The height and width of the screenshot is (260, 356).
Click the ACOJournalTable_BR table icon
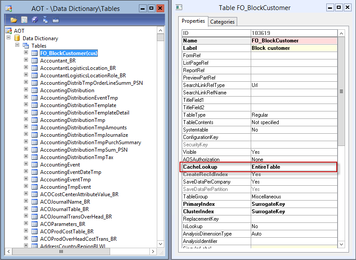pyautogui.click(x=34, y=209)
